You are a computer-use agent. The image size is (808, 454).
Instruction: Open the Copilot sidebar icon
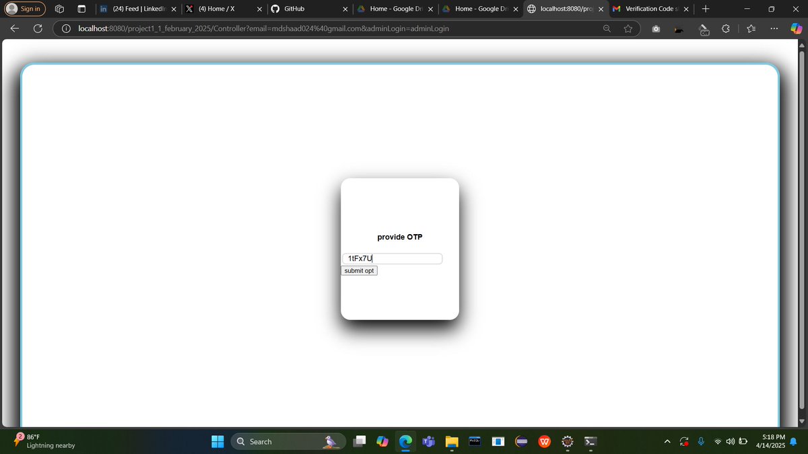pos(795,29)
